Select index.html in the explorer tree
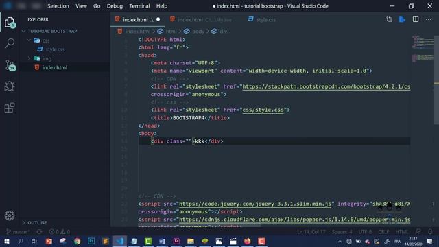The image size is (439, 247). pyautogui.click(x=55, y=67)
